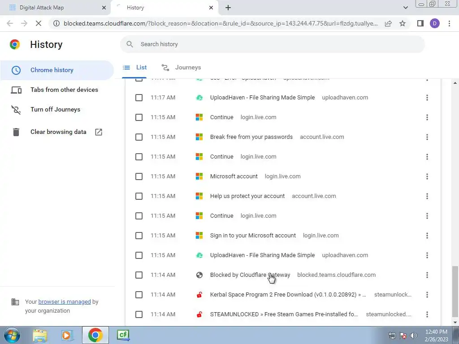
Task: Check the Blocked by Cloudflare Gateway checkbox
Action: point(139,275)
